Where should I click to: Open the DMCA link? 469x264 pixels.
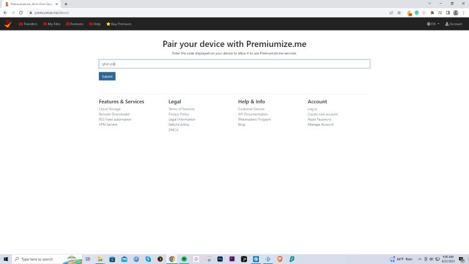coord(173,130)
